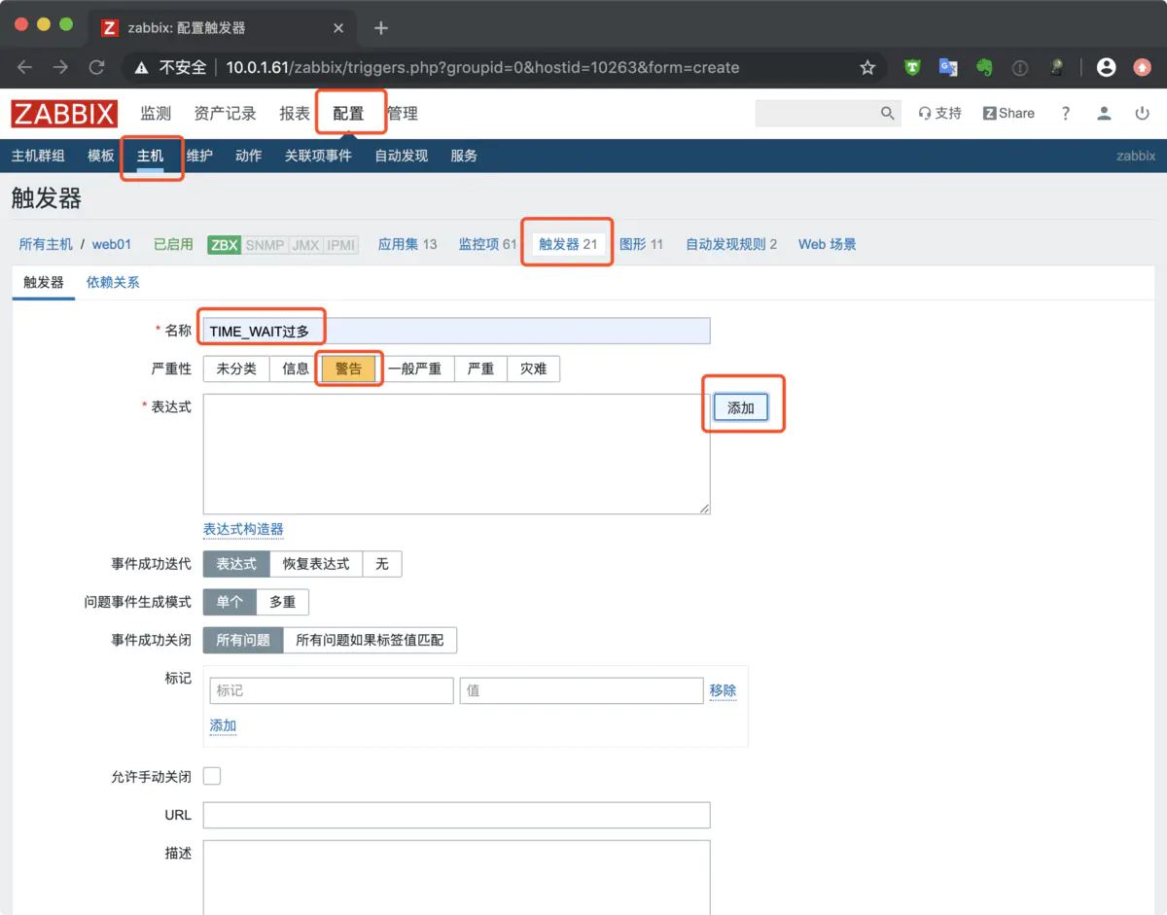Click into the 表达式 text area
Screen dimensions: 1167x915
tap(456, 453)
